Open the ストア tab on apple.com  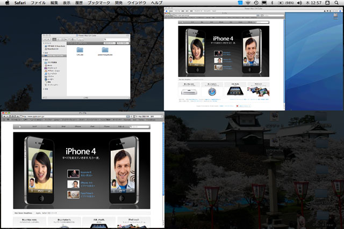[34, 127]
